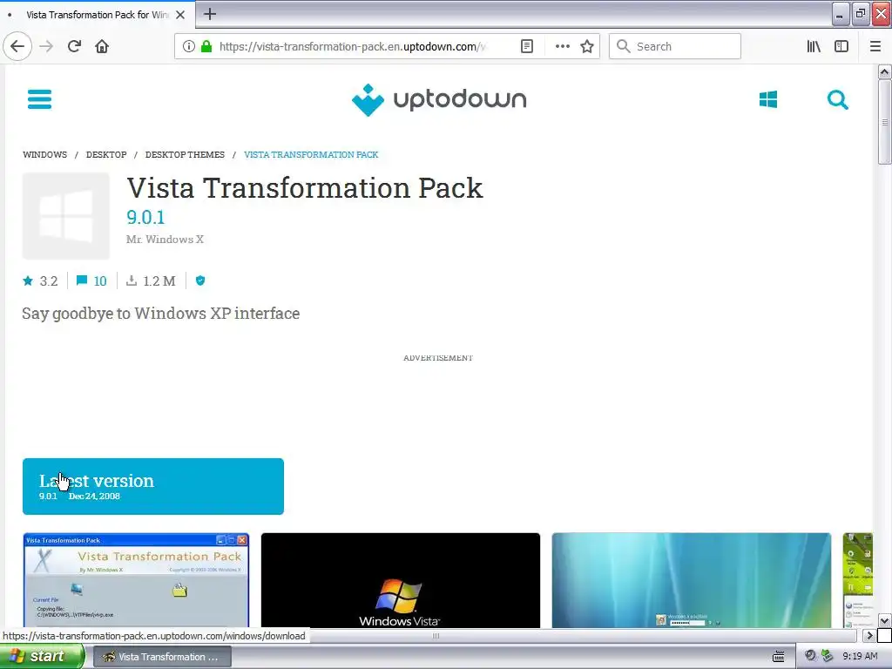Open DESKTOP THEMES breadcrumb link
Screen dimensions: 892x669
point(185,155)
